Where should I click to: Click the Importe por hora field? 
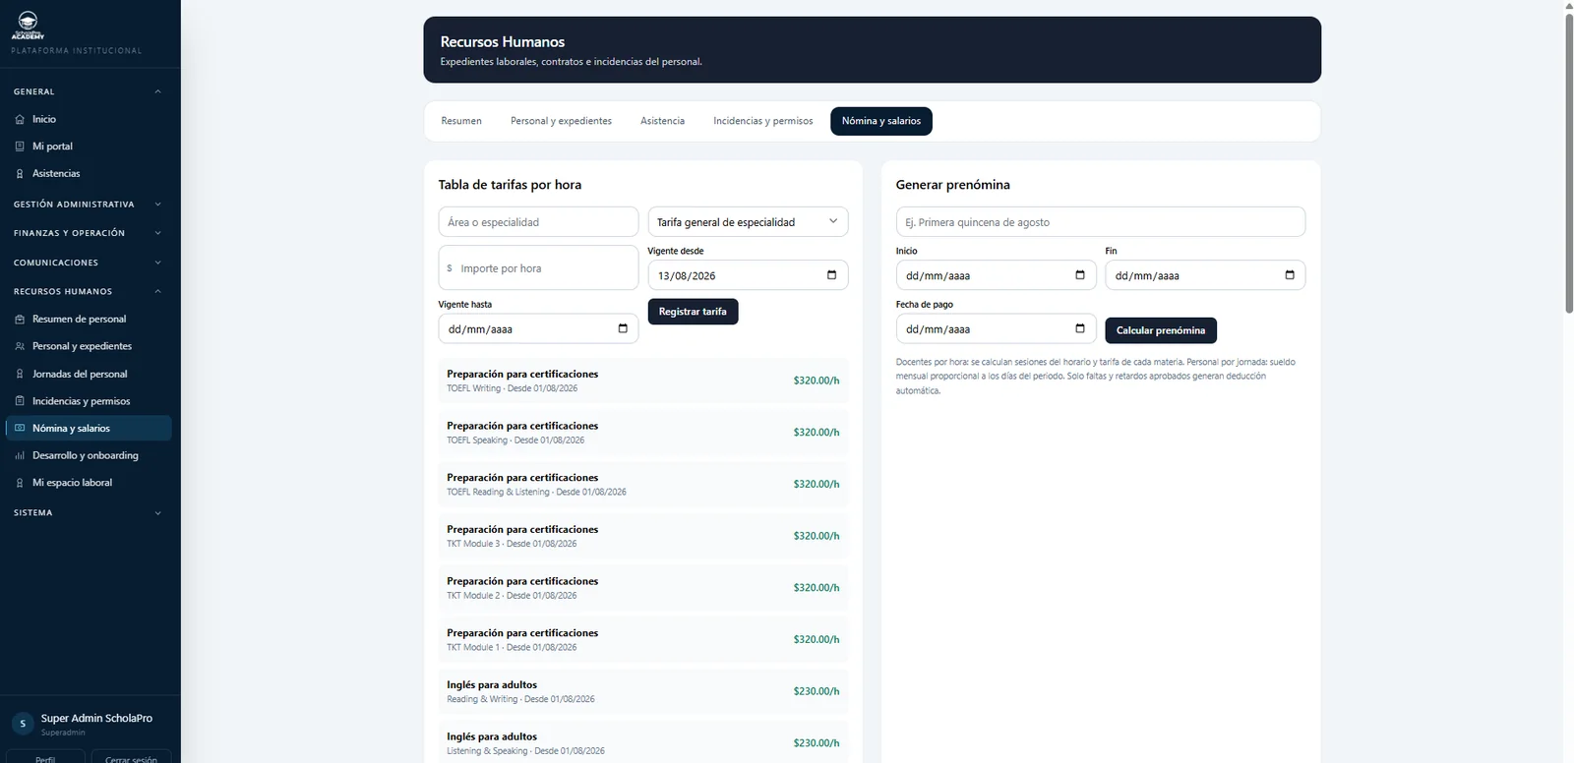coord(538,267)
